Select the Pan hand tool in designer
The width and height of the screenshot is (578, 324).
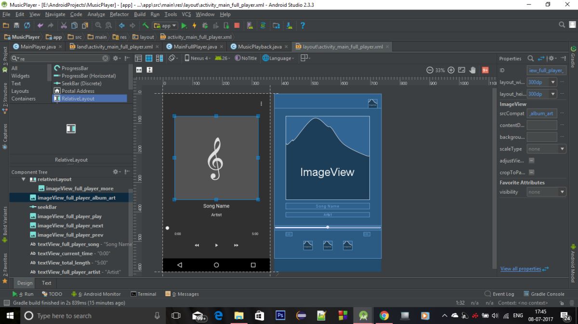click(473, 70)
